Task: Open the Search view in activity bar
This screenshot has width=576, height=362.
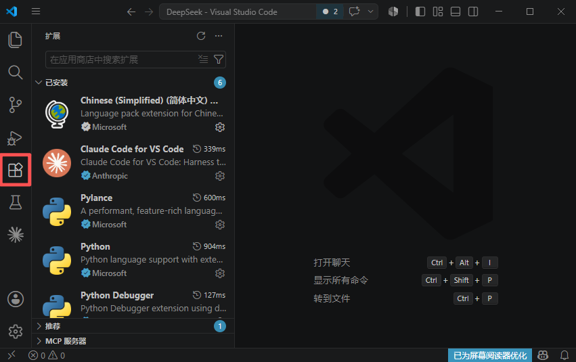Action: point(16,72)
